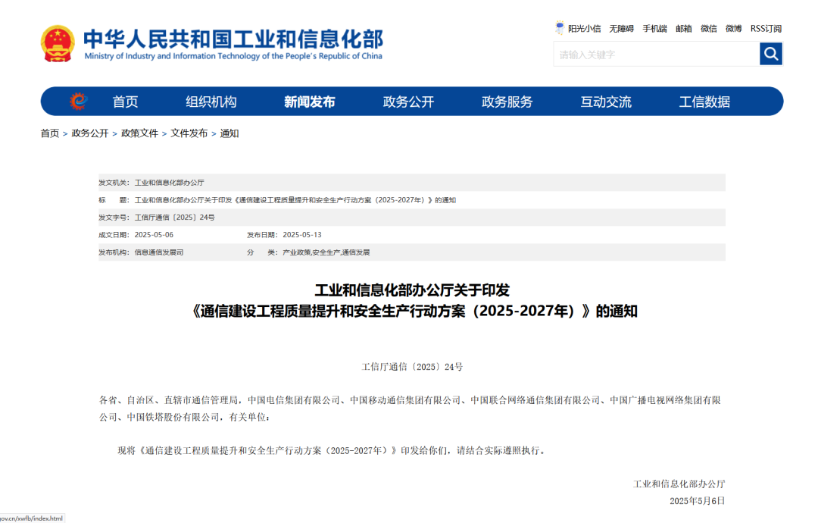Click the 请输入关键字 search field
The image size is (818, 523).
tap(656, 55)
